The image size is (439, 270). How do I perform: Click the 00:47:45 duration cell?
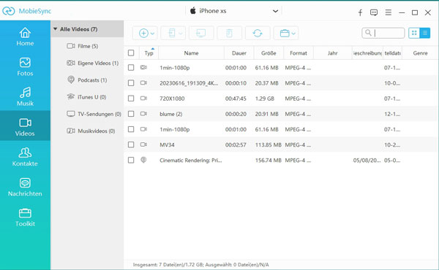click(x=236, y=99)
